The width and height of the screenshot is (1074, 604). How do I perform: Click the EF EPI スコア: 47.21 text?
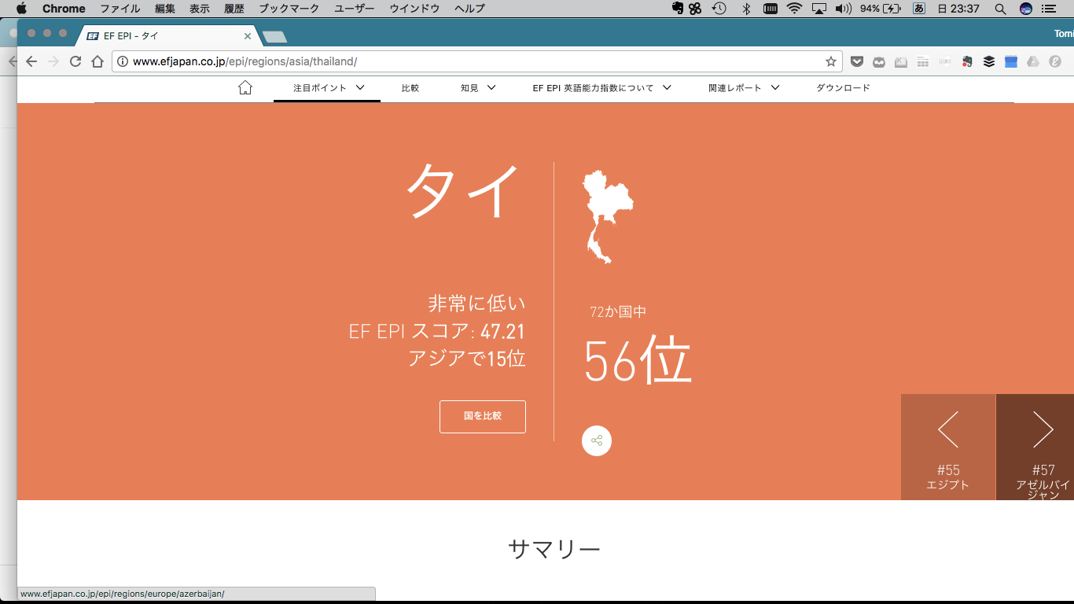(x=437, y=331)
